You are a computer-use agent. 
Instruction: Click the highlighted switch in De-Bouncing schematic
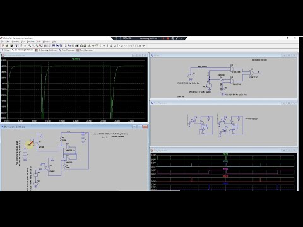click(31, 144)
